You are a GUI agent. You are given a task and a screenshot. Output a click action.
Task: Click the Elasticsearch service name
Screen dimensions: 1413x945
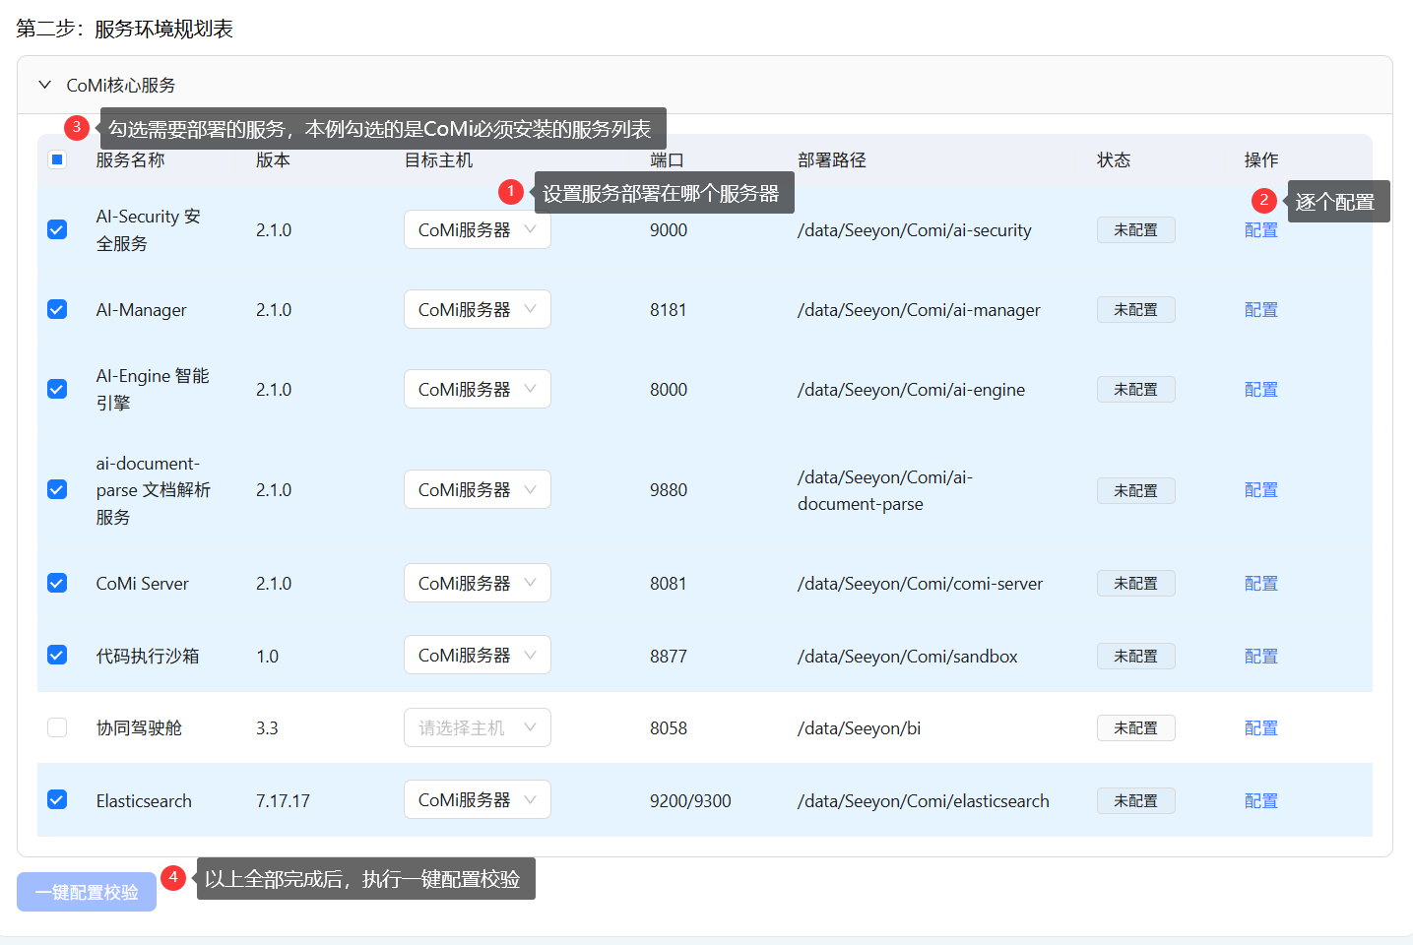pyautogui.click(x=144, y=801)
